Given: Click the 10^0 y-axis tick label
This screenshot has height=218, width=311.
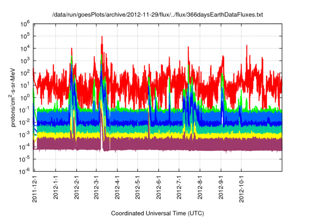Looking at the screenshot, I should click(x=25, y=97).
